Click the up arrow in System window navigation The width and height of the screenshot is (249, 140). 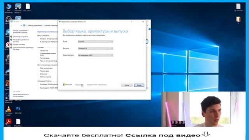21,25
